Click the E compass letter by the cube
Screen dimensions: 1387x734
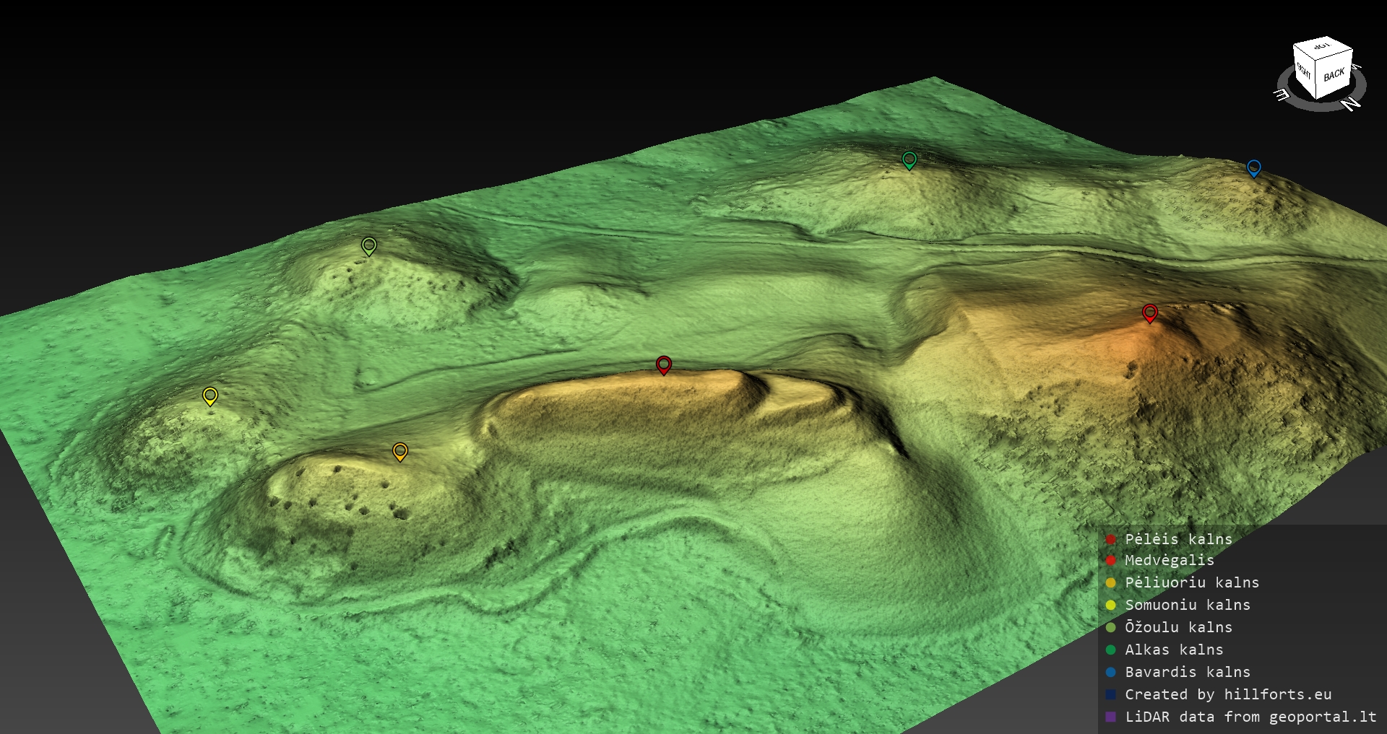(1282, 95)
